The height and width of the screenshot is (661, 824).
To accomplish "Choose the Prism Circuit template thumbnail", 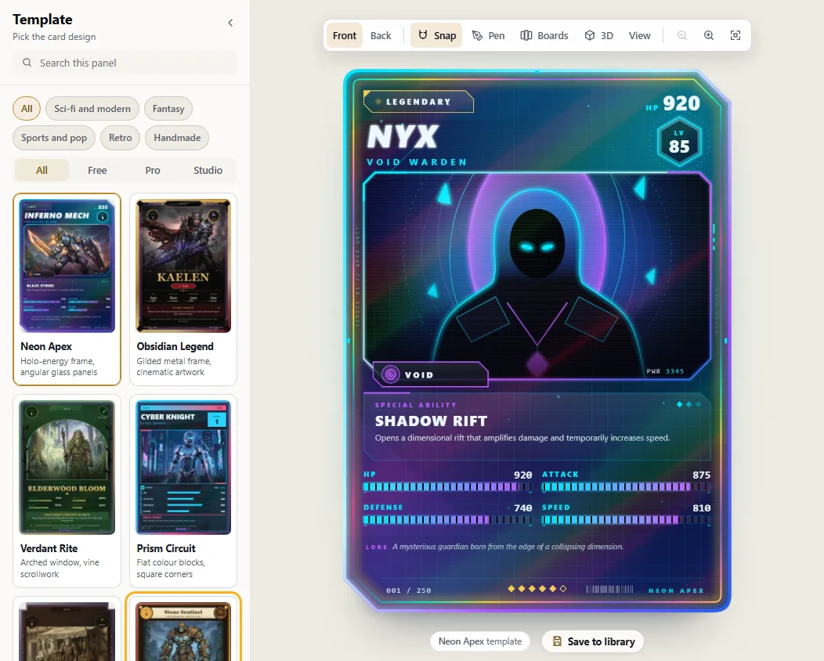I will pyautogui.click(x=183, y=468).
